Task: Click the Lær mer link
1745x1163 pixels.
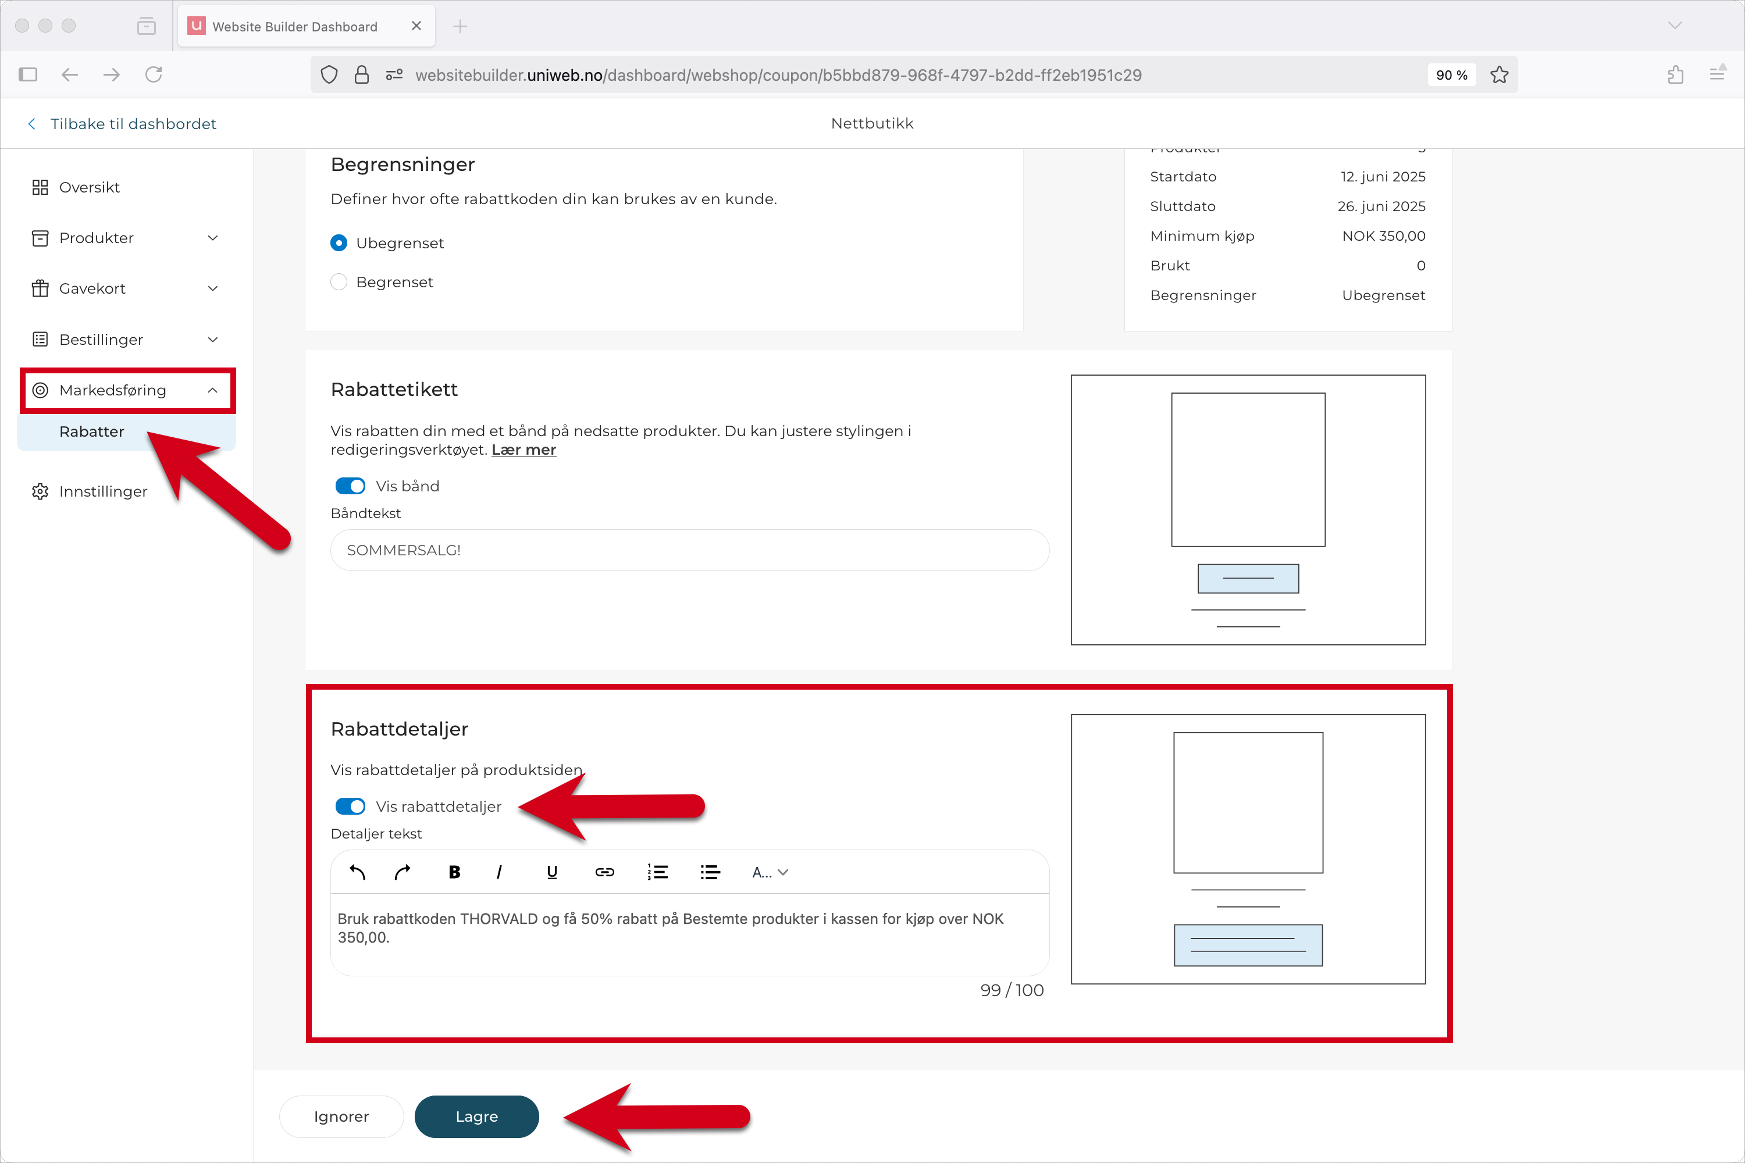Action: pyautogui.click(x=524, y=449)
